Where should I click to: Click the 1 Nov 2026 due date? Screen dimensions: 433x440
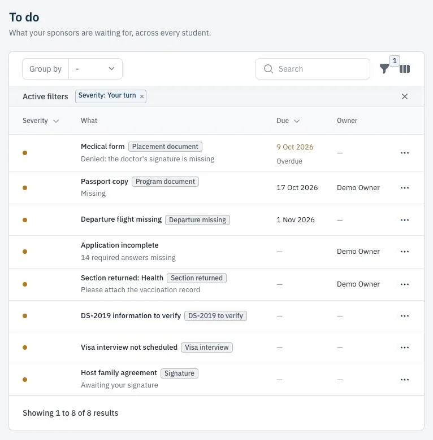click(296, 220)
